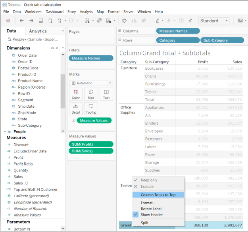Viewport: 248px width, 232px height.
Task: Click the Redo forward arrow in toolbar
Action: point(31,21)
